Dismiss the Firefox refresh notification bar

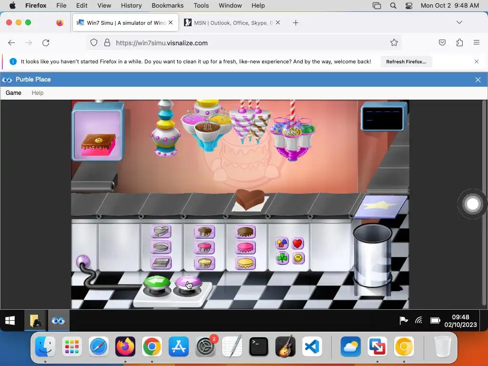pyautogui.click(x=477, y=61)
